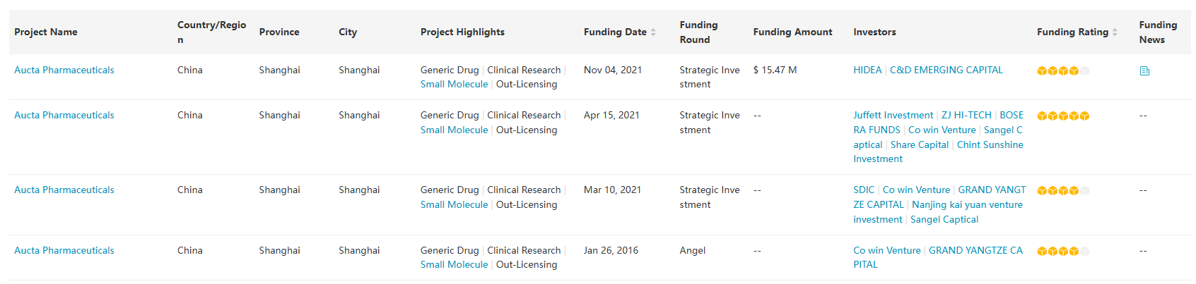Select the Chint Sunshine Investment link
This screenshot has height=284, width=1196.
990,144
